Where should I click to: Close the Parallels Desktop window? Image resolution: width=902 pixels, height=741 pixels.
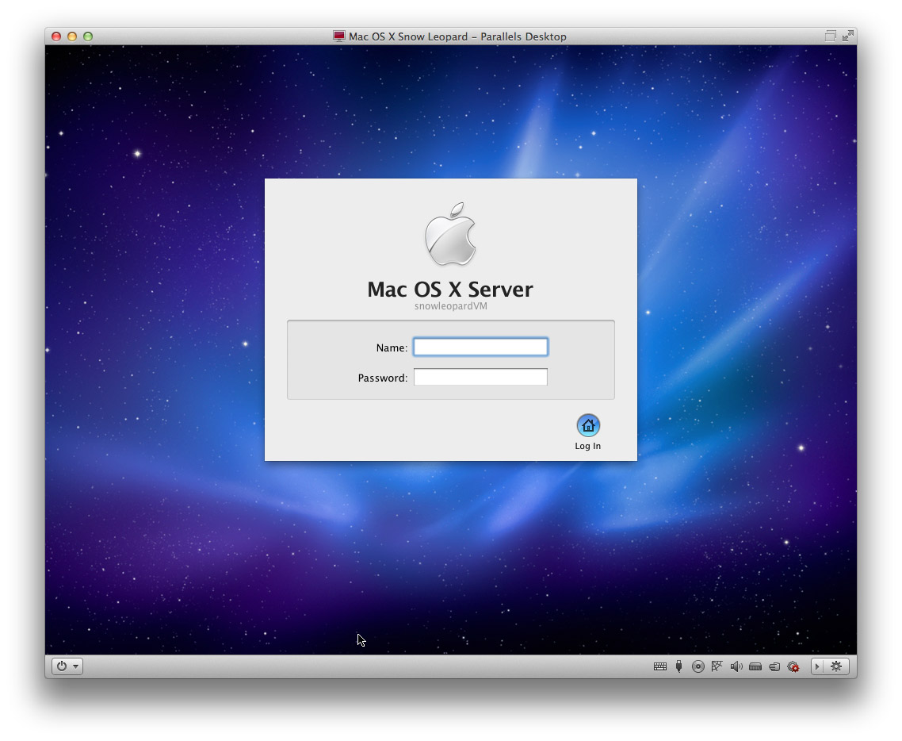pyautogui.click(x=56, y=36)
